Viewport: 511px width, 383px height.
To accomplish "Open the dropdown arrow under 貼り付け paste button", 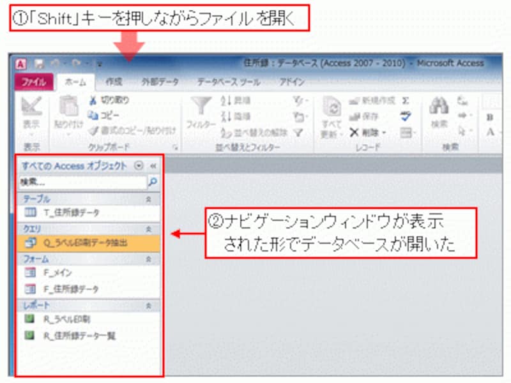I will point(68,135).
